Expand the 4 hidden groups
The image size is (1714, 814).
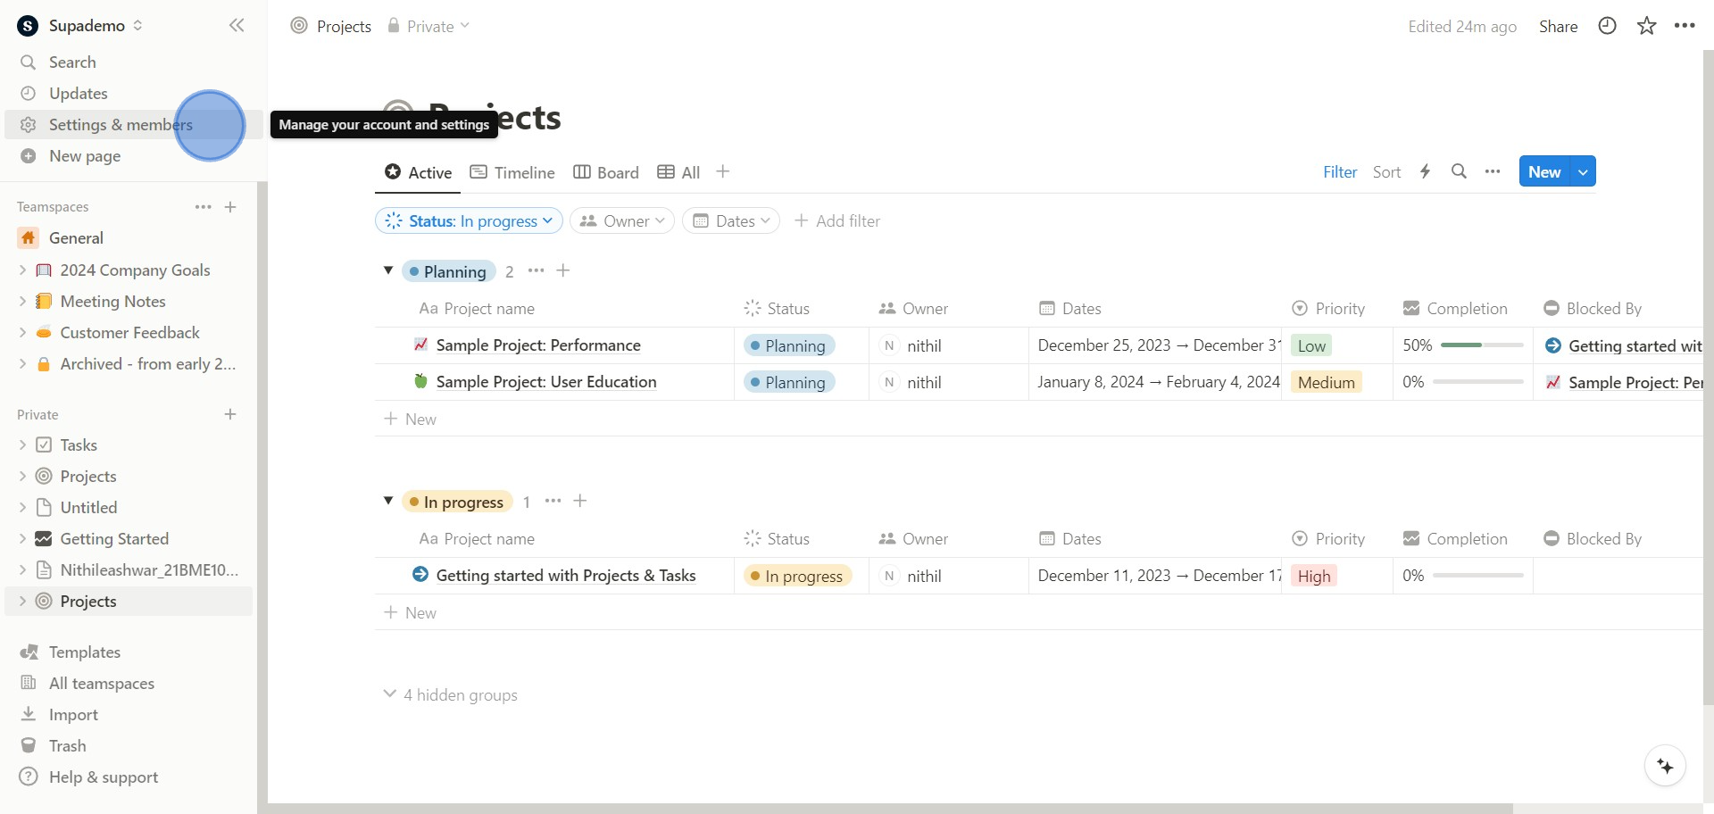451,694
